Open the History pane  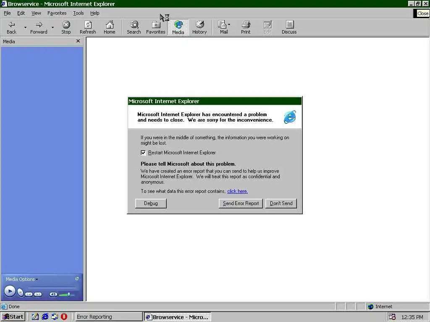(199, 27)
